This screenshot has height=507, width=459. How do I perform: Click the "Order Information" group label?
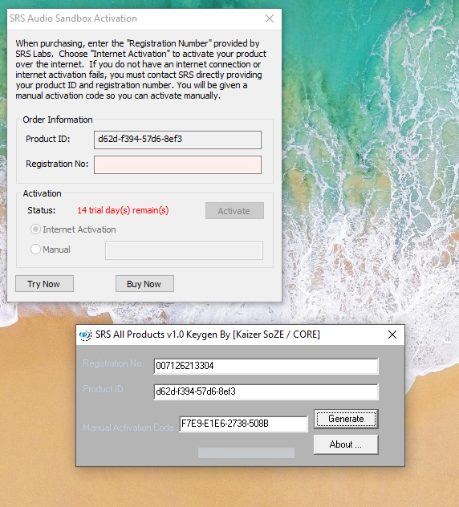tap(58, 120)
